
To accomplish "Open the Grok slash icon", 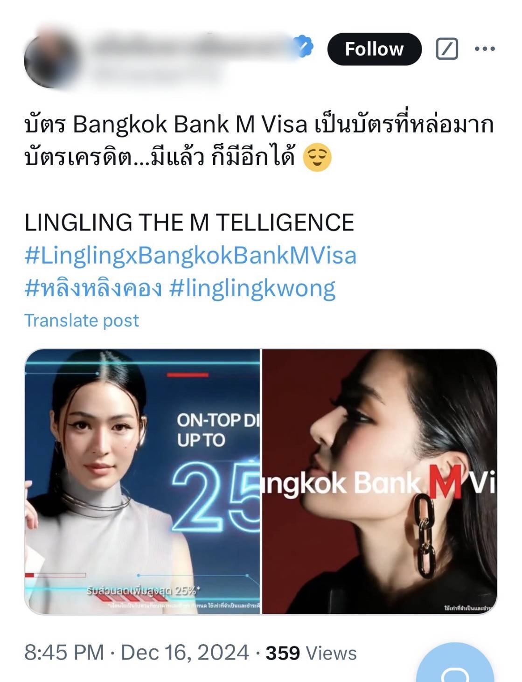I will (x=447, y=49).
